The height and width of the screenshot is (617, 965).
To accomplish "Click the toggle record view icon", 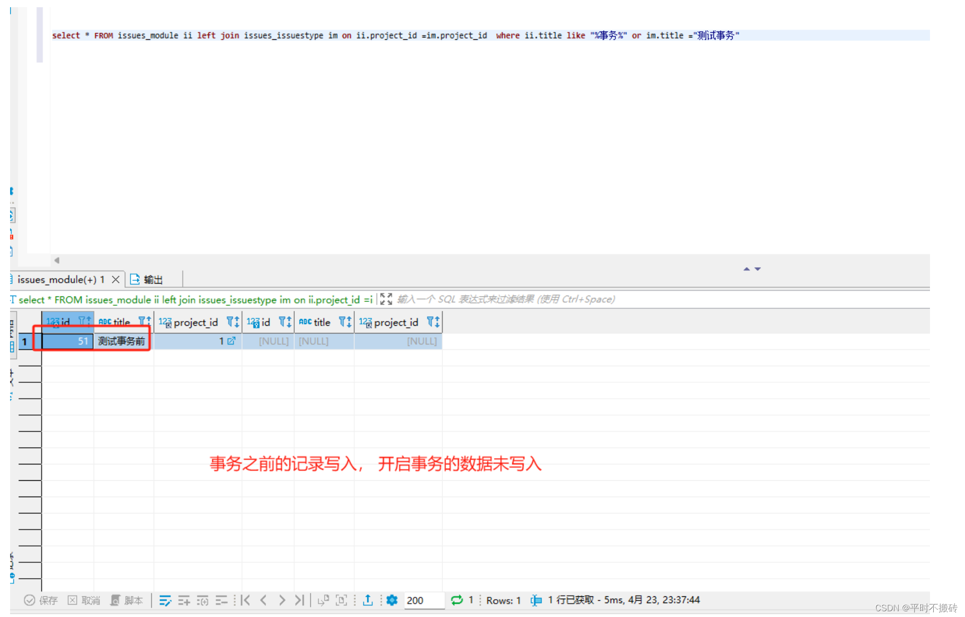I will click(x=341, y=600).
